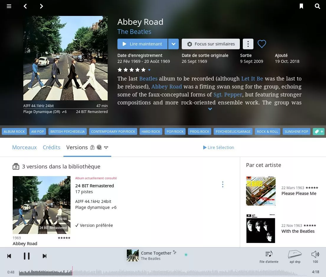This screenshot has height=277, width=326.
Task: Click the Please Please Me album title
Action: pyautogui.click(x=299, y=194)
